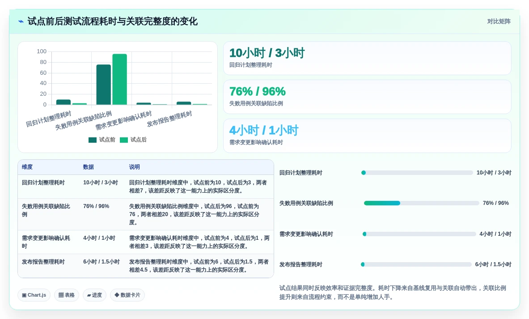Select the 试点前 bar for 失败用例关联缺陷比例

104,85
